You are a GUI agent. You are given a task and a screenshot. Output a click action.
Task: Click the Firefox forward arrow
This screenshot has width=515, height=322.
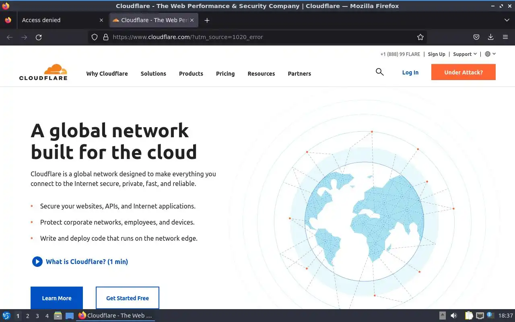pyautogui.click(x=24, y=37)
